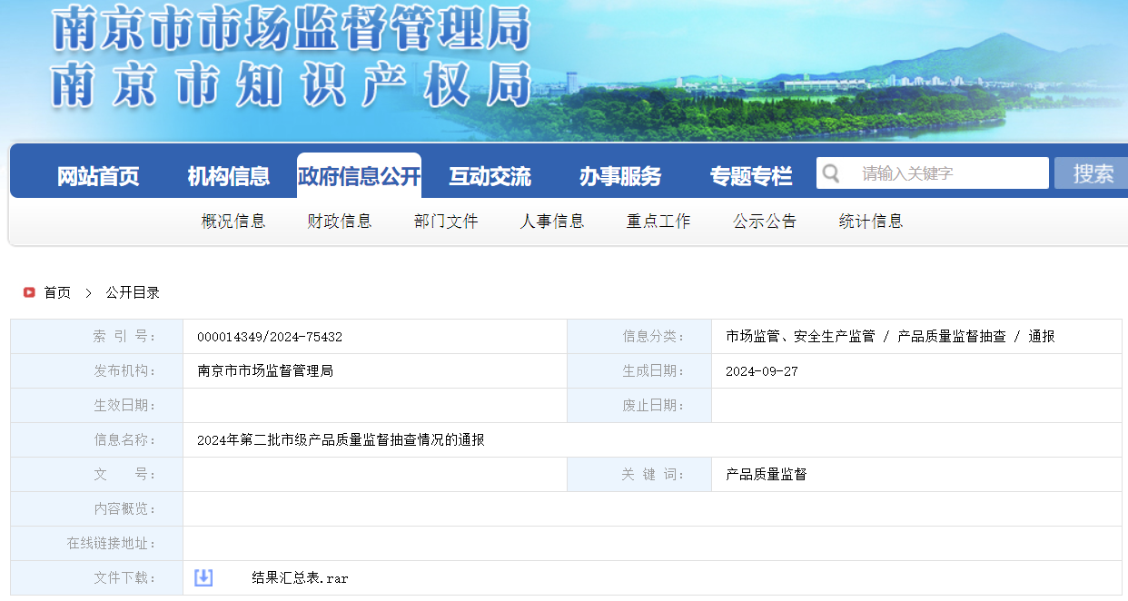1128x601 pixels.
Task: Open the 专题专栏 menu item
Action: [751, 176]
